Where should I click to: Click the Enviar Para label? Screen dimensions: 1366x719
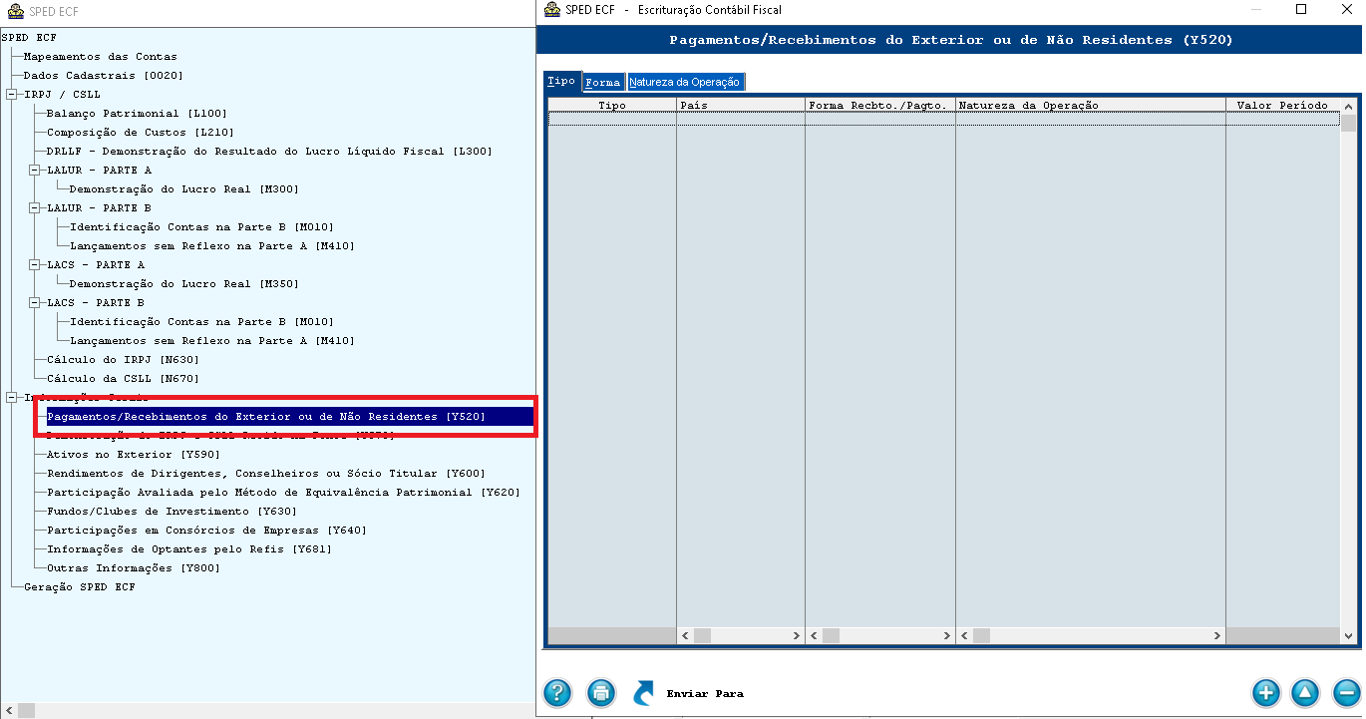coord(705,694)
